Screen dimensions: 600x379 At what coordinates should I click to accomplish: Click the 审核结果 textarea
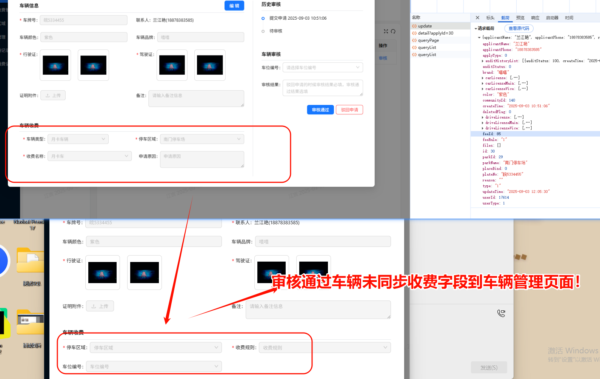(323, 88)
